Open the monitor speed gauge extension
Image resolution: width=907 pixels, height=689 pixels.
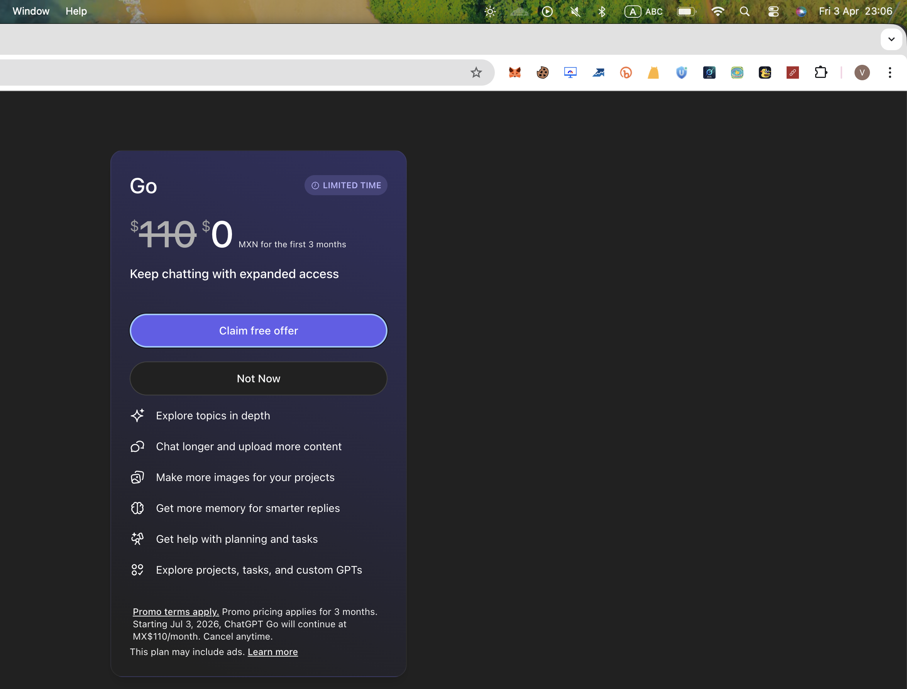click(570, 73)
